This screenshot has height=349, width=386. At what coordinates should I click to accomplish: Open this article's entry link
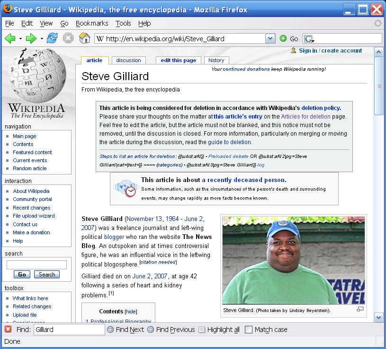(238, 117)
